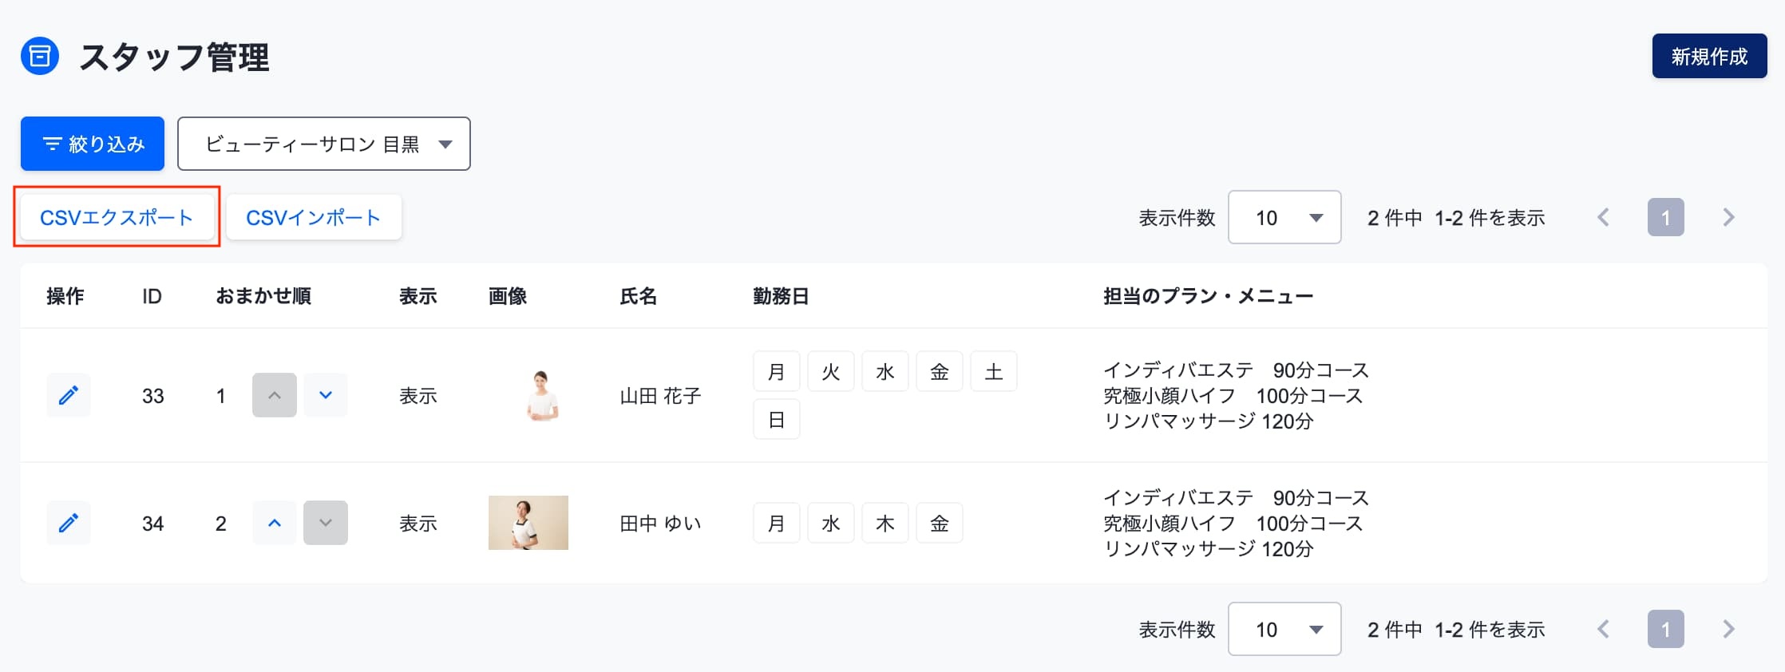The width and height of the screenshot is (1785, 672).
Task: Click the 新規作成 button
Action: [1709, 56]
